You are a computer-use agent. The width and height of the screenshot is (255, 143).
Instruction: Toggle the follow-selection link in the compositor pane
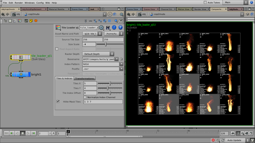pyautogui.click(x=252, y=14)
